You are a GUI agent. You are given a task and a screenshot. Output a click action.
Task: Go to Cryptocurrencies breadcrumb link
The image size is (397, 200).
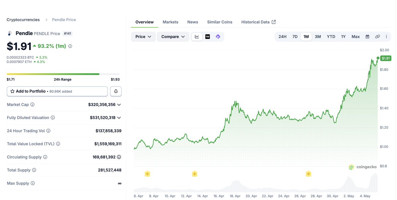[23, 20]
